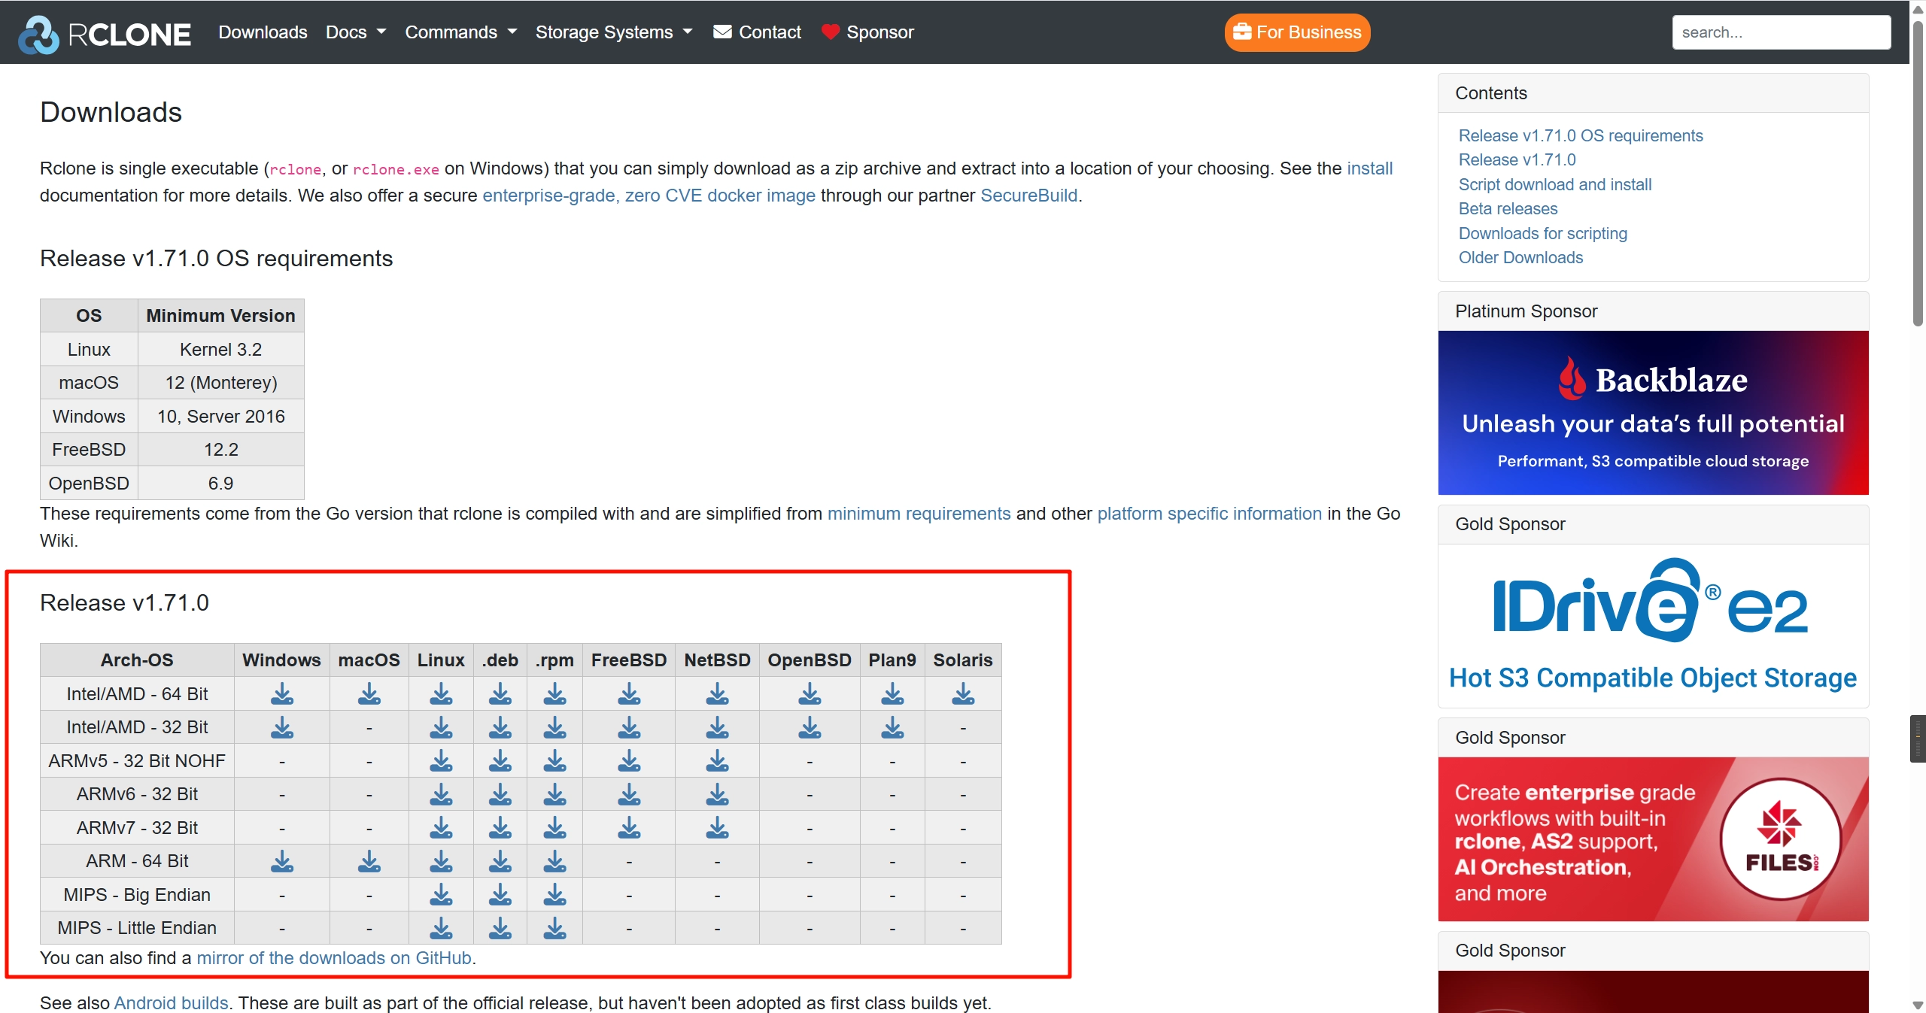Download MIPS Little Endian .rpm package

[x=555, y=928]
